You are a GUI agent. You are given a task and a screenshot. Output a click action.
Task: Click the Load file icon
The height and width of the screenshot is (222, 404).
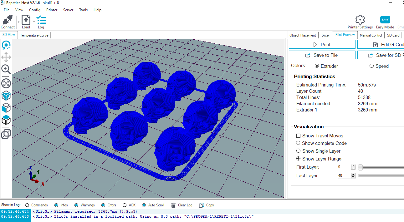(26, 20)
